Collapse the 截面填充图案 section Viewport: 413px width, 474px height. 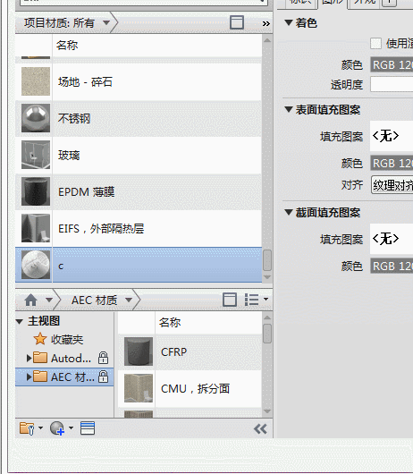[289, 212]
